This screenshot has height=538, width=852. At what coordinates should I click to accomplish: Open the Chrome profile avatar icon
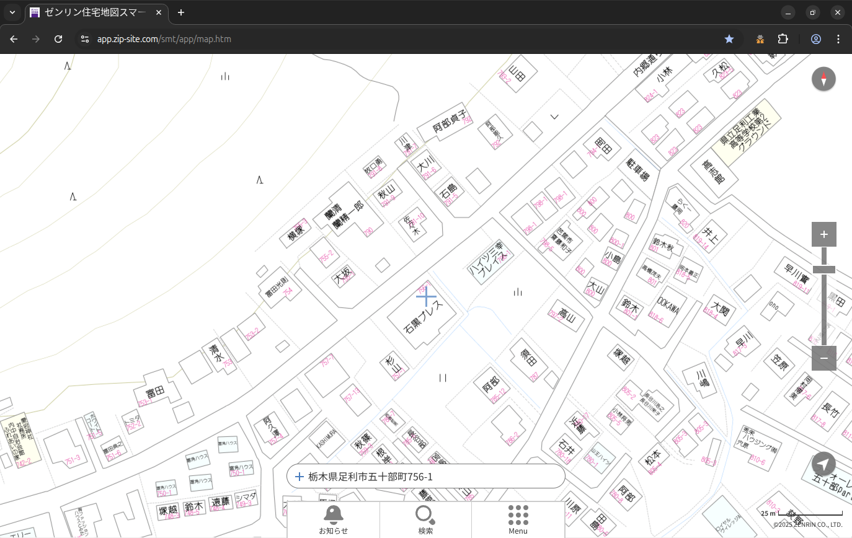[x=816, y=39]
